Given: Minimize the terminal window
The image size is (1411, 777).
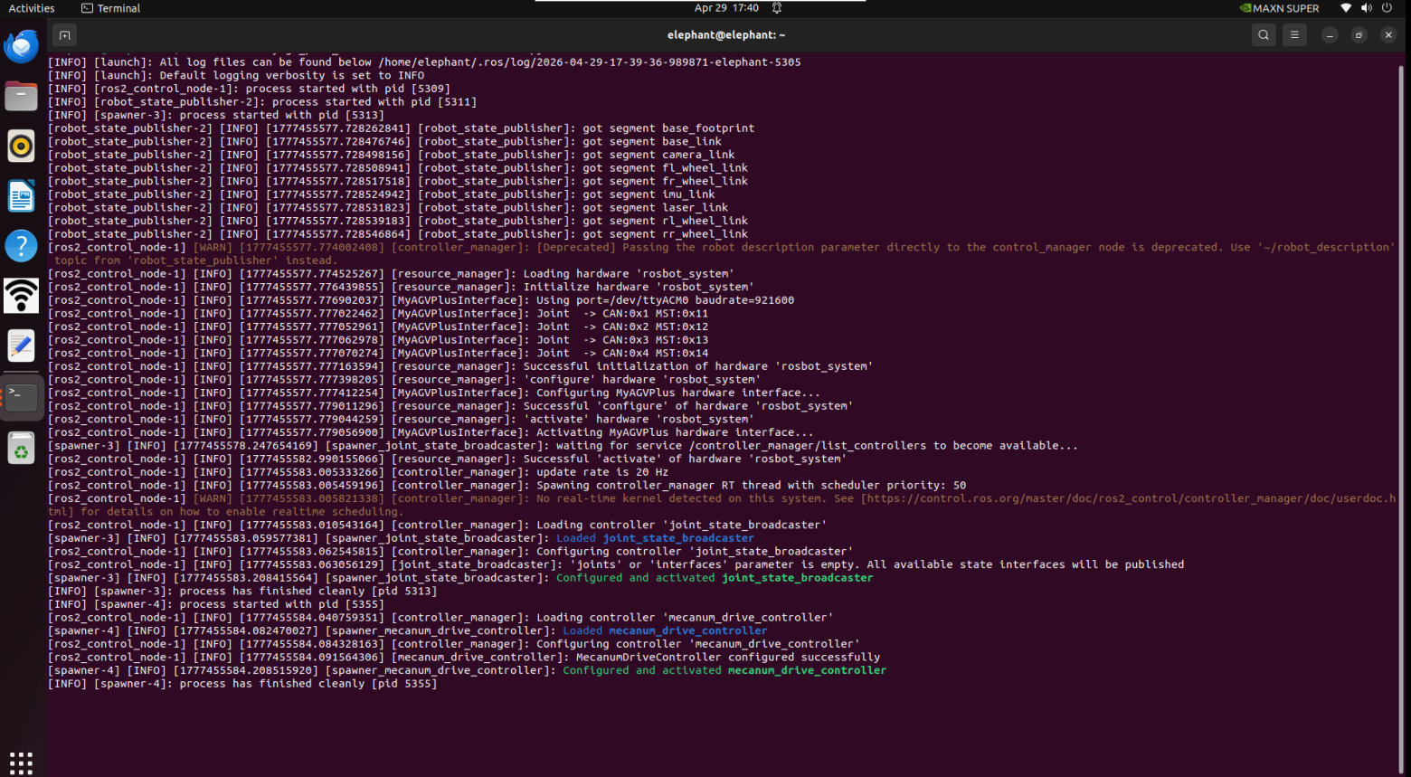Looking at the screenshot, I should (x=1330, y=35).
